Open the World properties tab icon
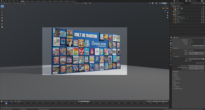 (x=171, y=52)
